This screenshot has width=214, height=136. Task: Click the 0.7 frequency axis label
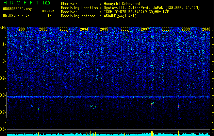click(3, 112)
